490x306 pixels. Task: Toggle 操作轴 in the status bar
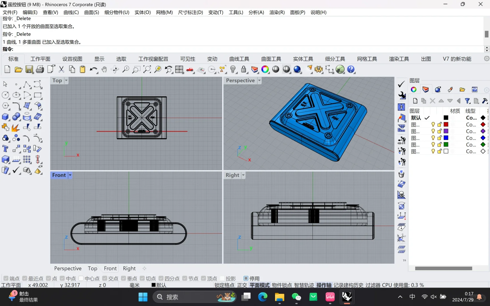(x=324, y=285)
